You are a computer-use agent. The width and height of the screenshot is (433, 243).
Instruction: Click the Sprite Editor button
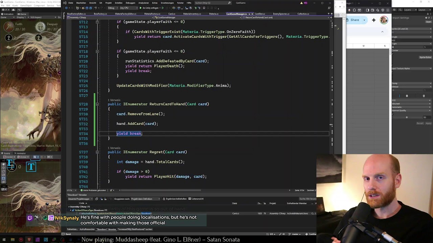425,57
